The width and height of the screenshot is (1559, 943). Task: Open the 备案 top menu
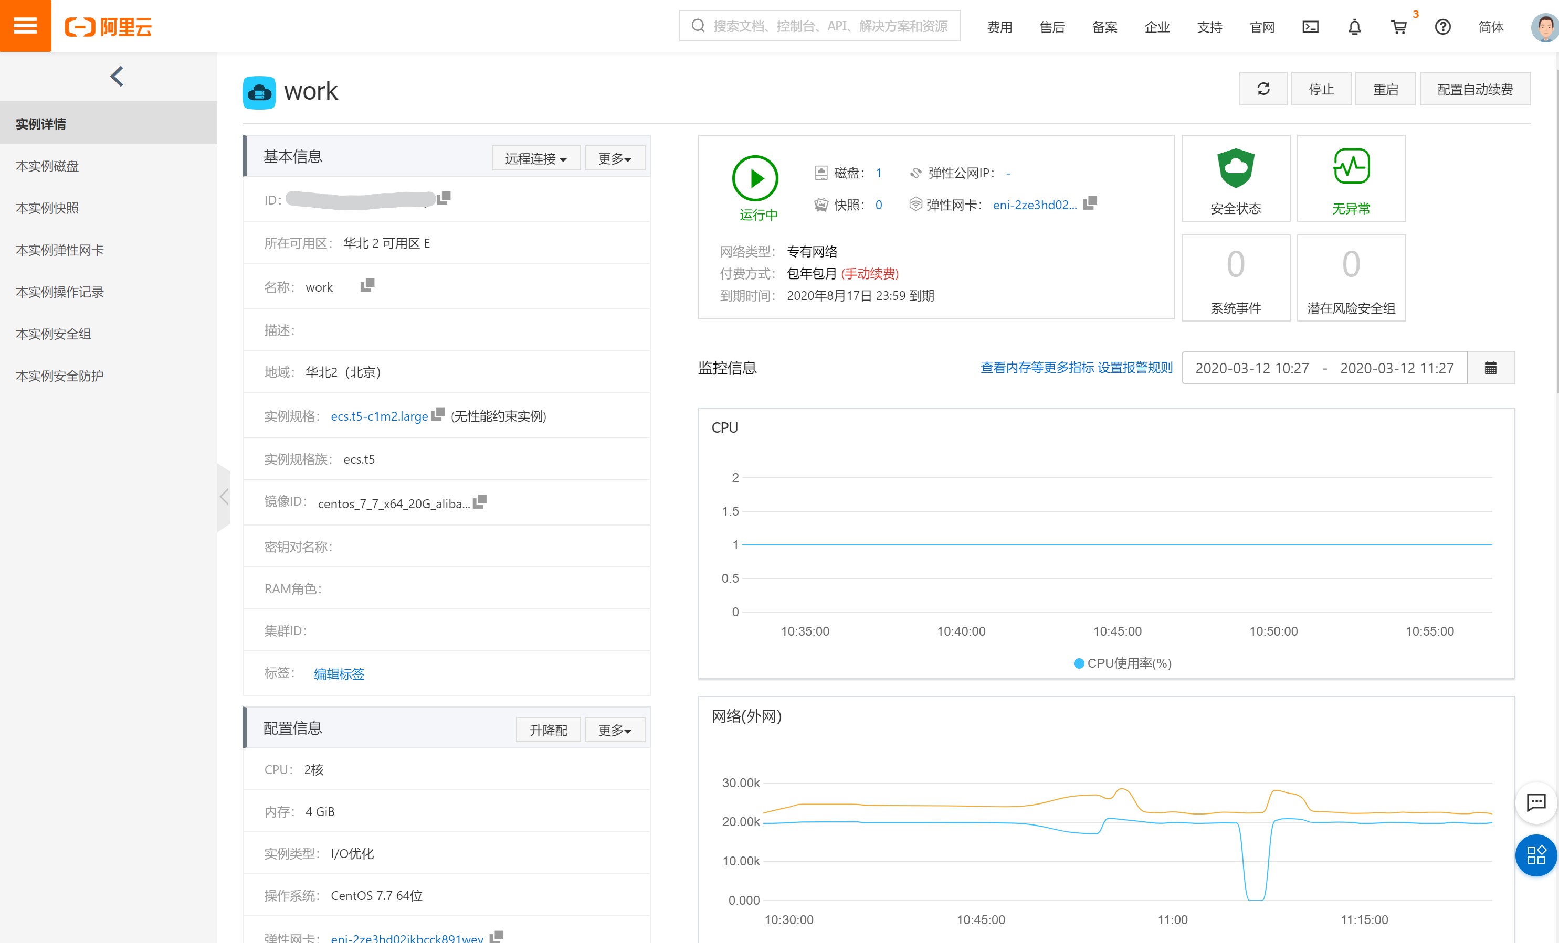[1105, 27]
